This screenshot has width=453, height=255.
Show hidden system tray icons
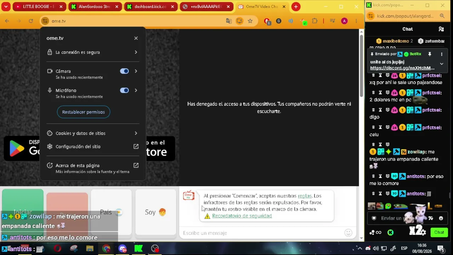360,248
